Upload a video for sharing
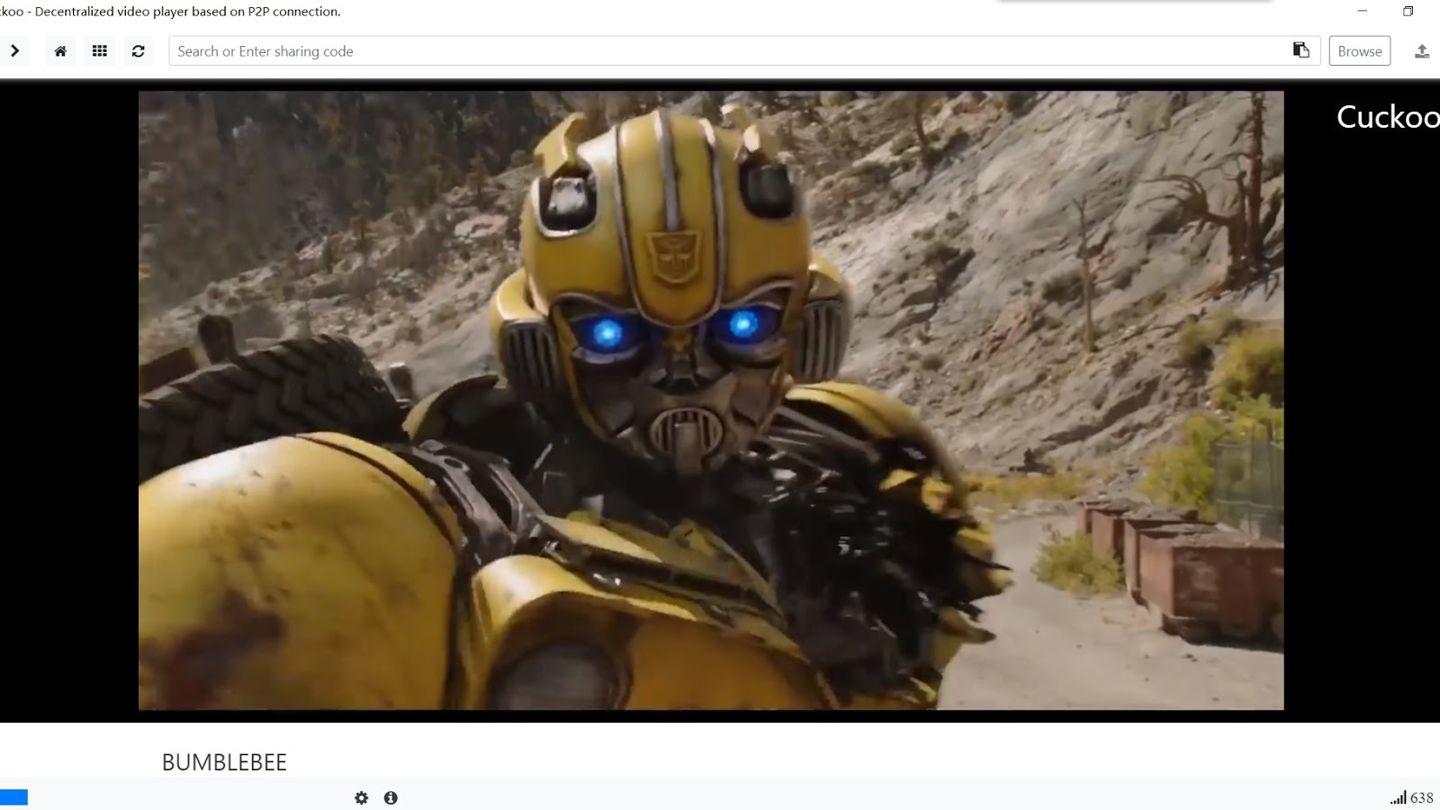The image size is (1440, 810). [1424, 51]
